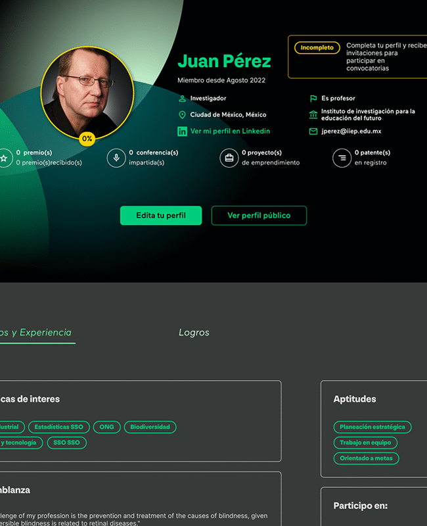Click the star premios icon
427x526 pixels.
[4, 158]
